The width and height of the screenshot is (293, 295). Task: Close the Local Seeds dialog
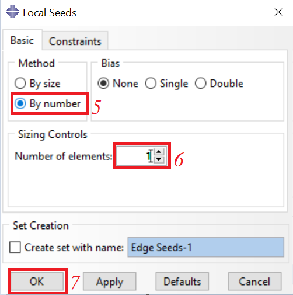(x=278, y=12)
